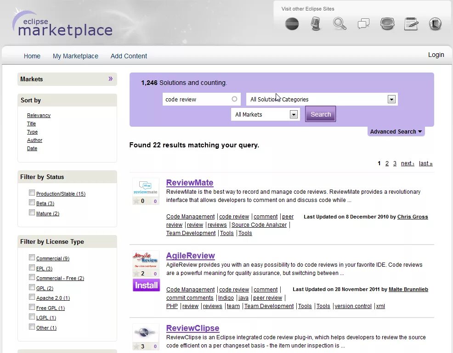Open the notepad and pencil site icon
This screenshot has width=453, height=353.
tap(411, 24)
